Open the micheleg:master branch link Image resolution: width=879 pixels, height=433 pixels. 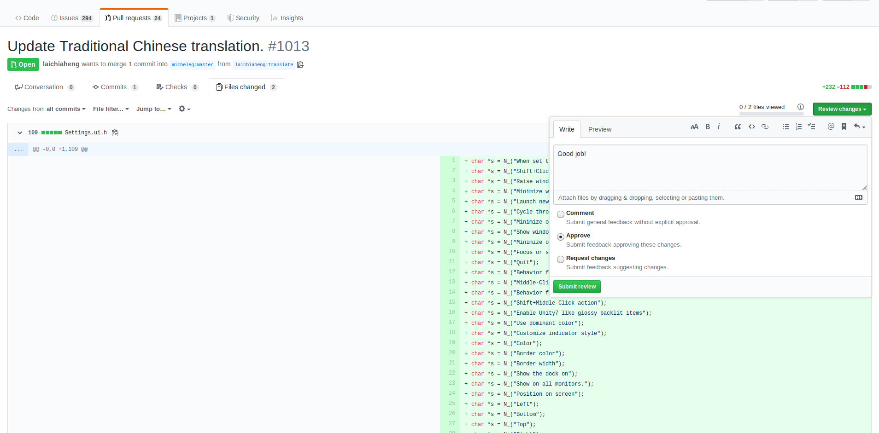pyautogui.click(x=193, y=64)
